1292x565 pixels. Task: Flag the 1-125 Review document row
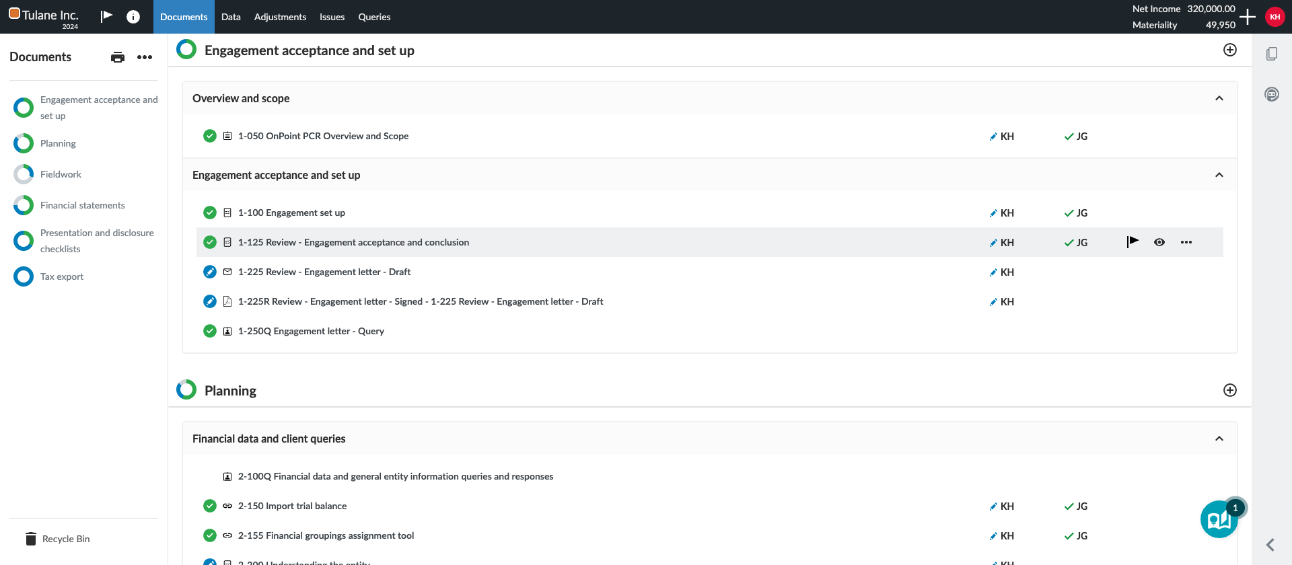[1133, 242]
